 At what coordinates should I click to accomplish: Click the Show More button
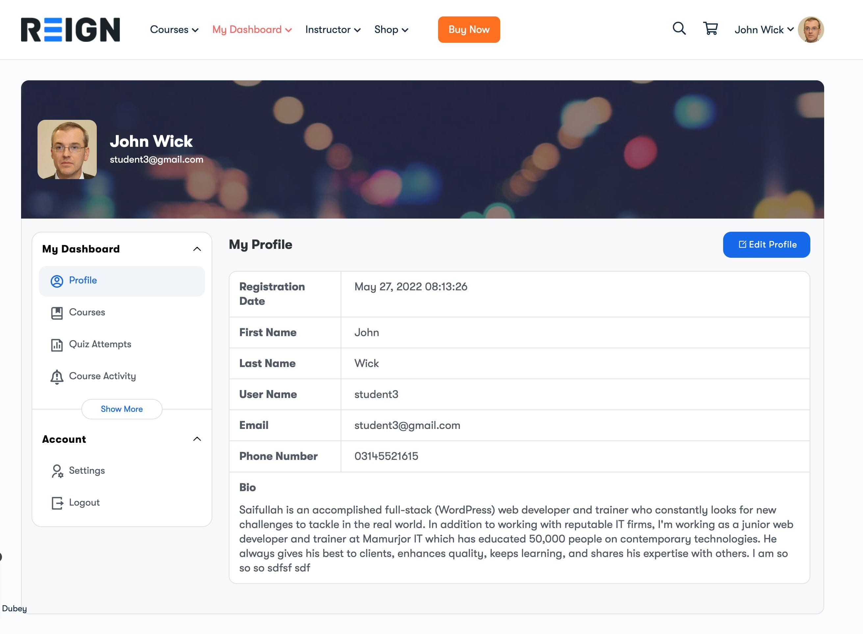click(x=122, y=409)
